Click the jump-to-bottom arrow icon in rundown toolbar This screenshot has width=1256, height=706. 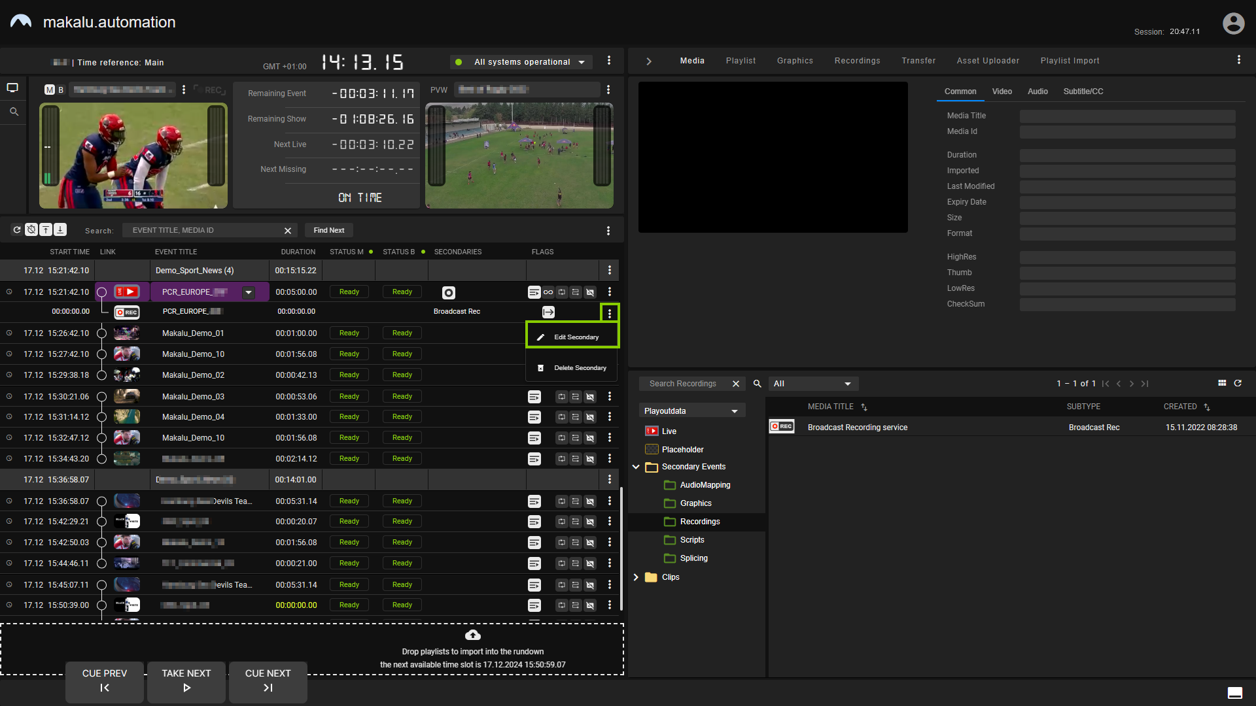click(60, 229)
